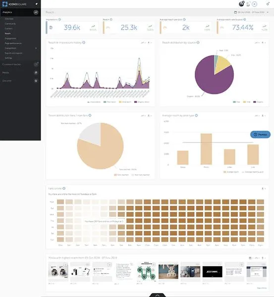Click info icon on Reach distribution by source
This screenshot has width=274, height=297.
tap(198, 43)
